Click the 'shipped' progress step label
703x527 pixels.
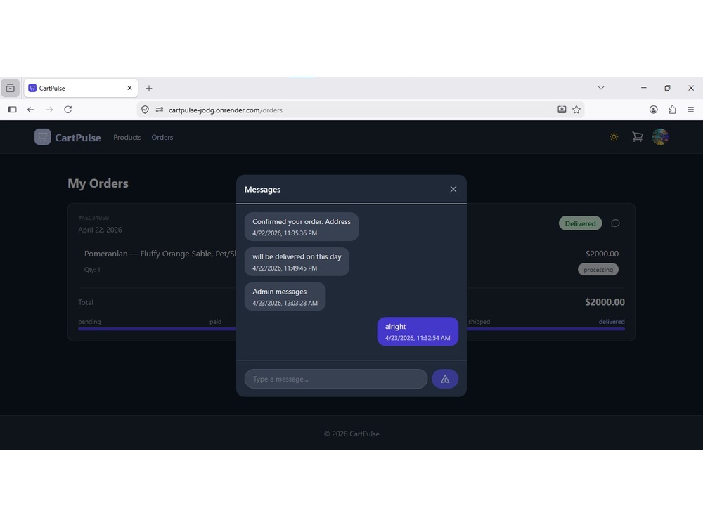[479, 322]
